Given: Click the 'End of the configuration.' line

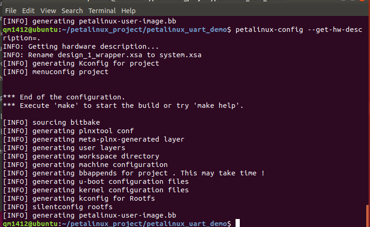Looking at the screenshot, I should (64, 97).
